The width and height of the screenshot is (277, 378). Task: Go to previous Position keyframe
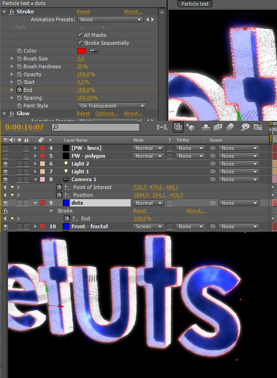(5, 195)
